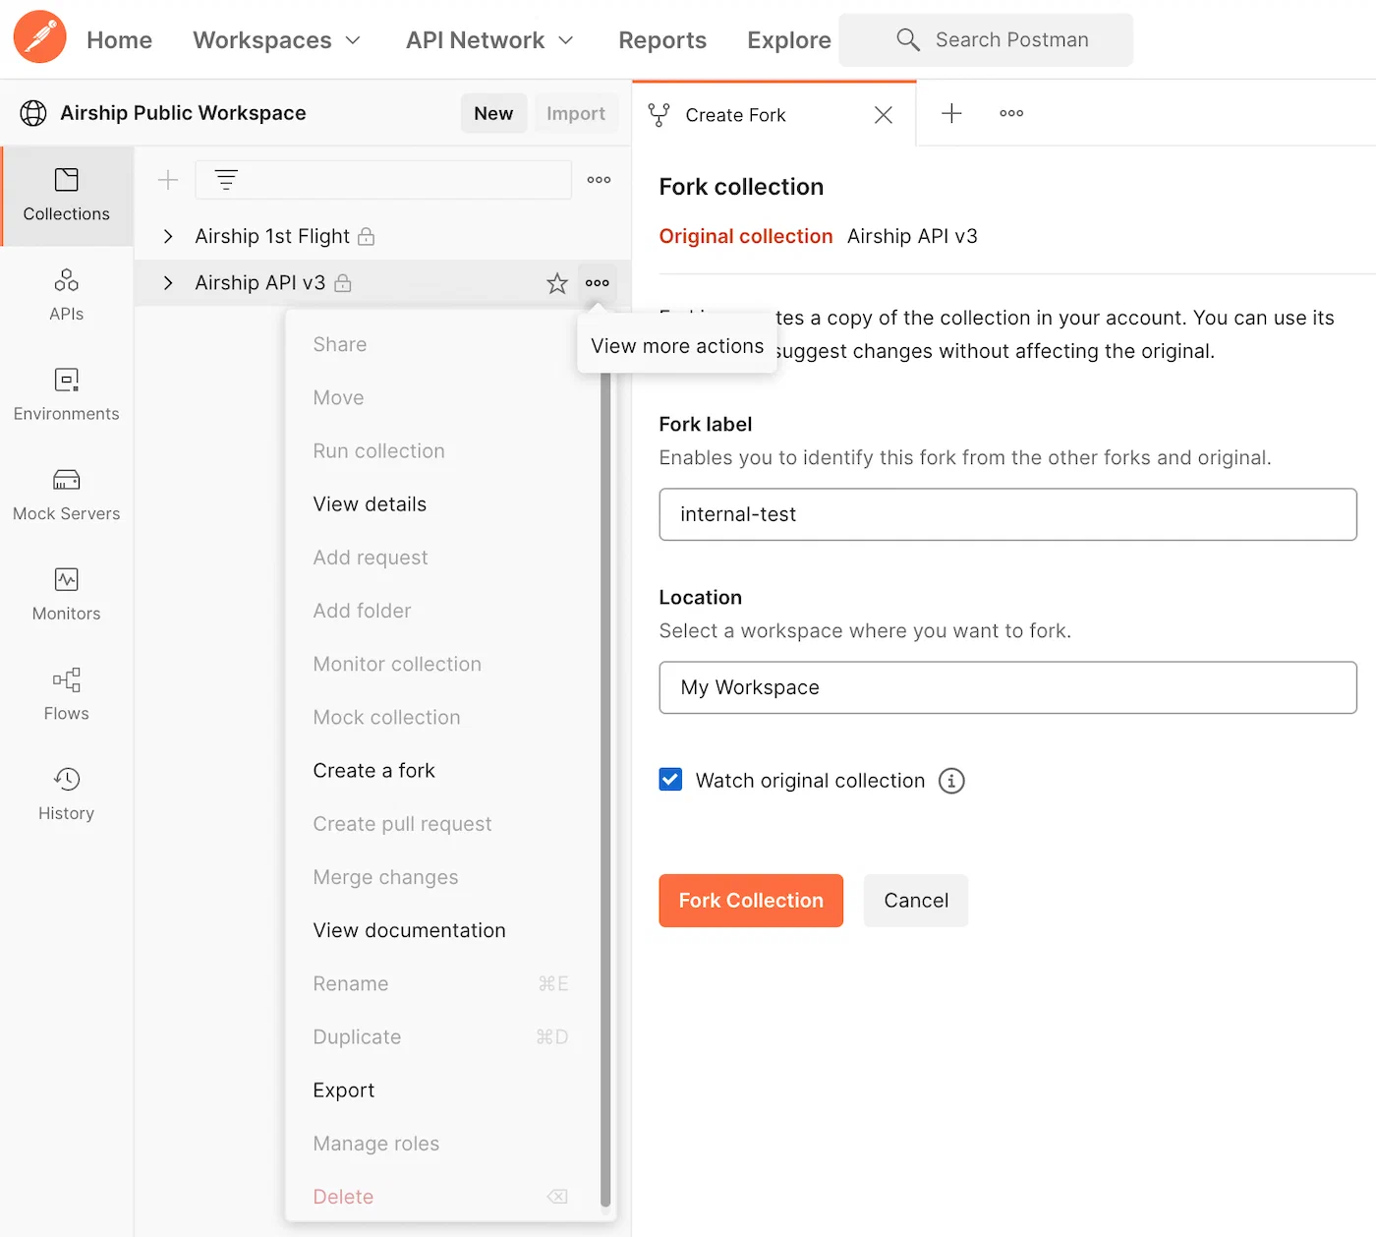Star the Airship API v3 collection
1376x1237 pixels.
(x=557, y=283)
